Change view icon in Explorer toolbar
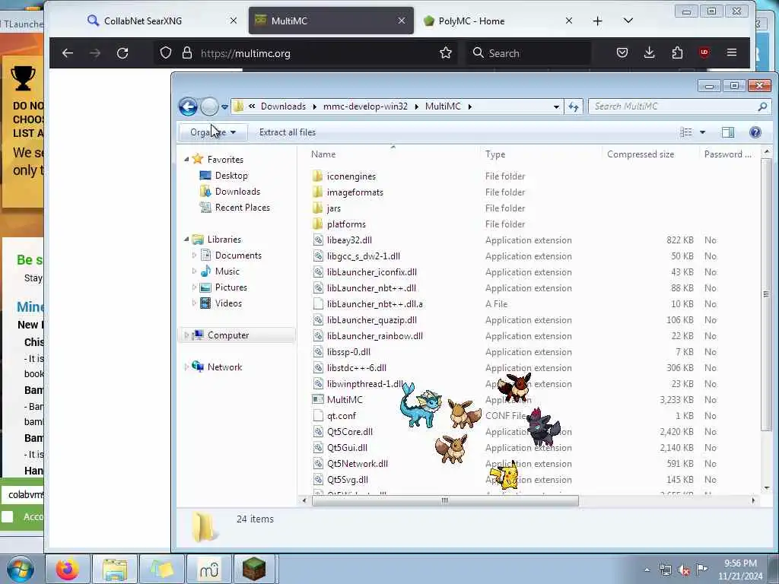779x584 pixels. [686, 132]
